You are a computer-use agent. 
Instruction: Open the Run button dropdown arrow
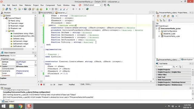[50, 9]
